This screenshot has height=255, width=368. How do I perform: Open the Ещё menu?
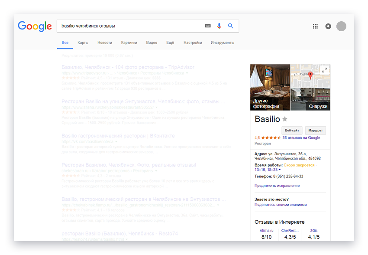pos(170,42)
